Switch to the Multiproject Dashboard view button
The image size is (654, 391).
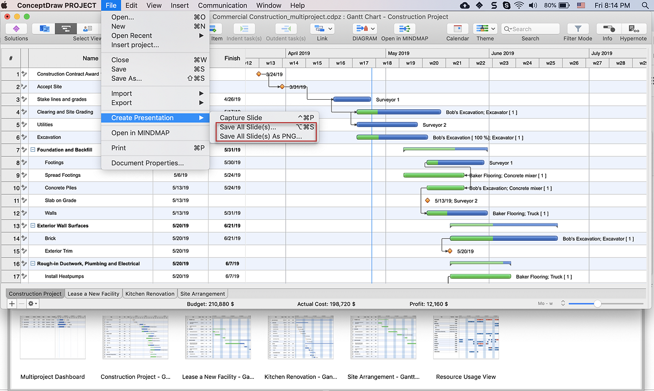tap(44, 29)
